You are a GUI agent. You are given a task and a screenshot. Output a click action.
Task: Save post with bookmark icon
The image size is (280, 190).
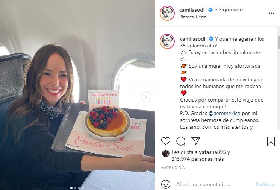[271, 141]
